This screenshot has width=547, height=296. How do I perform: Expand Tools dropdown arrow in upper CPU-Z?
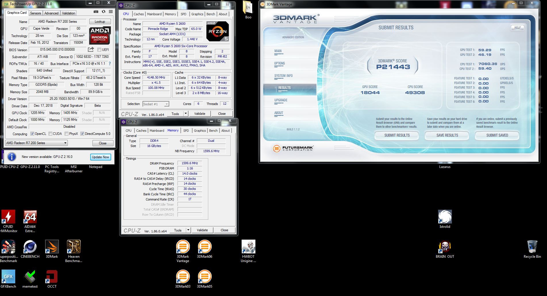(x=186, y=114)
